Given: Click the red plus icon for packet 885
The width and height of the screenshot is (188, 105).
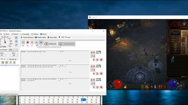Looking at the screenshot, I should [x=101, y=73].
